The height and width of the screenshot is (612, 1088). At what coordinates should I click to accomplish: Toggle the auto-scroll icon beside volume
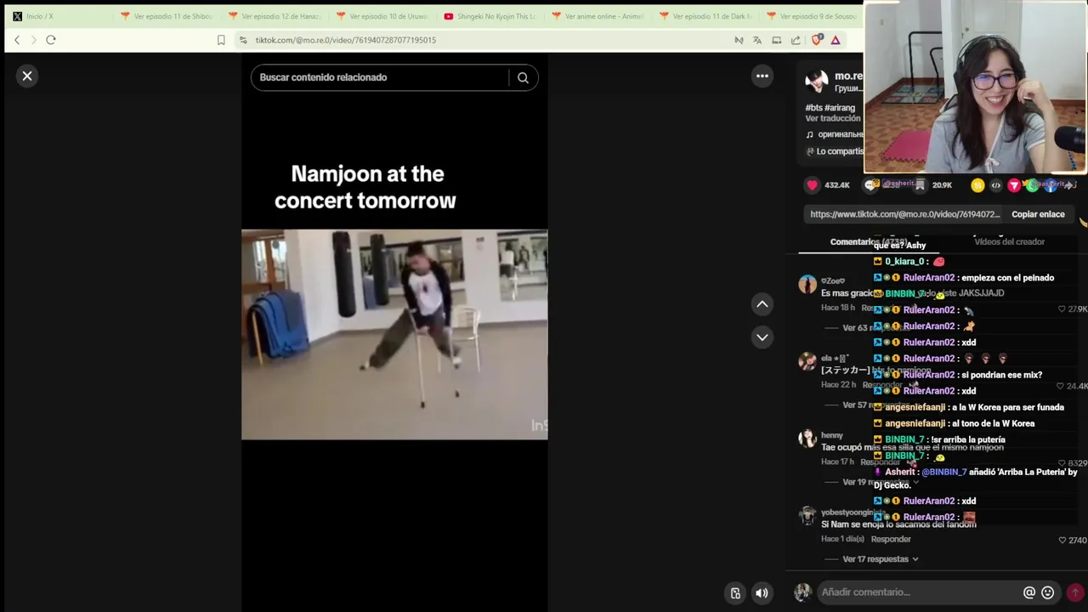(735, 593)
